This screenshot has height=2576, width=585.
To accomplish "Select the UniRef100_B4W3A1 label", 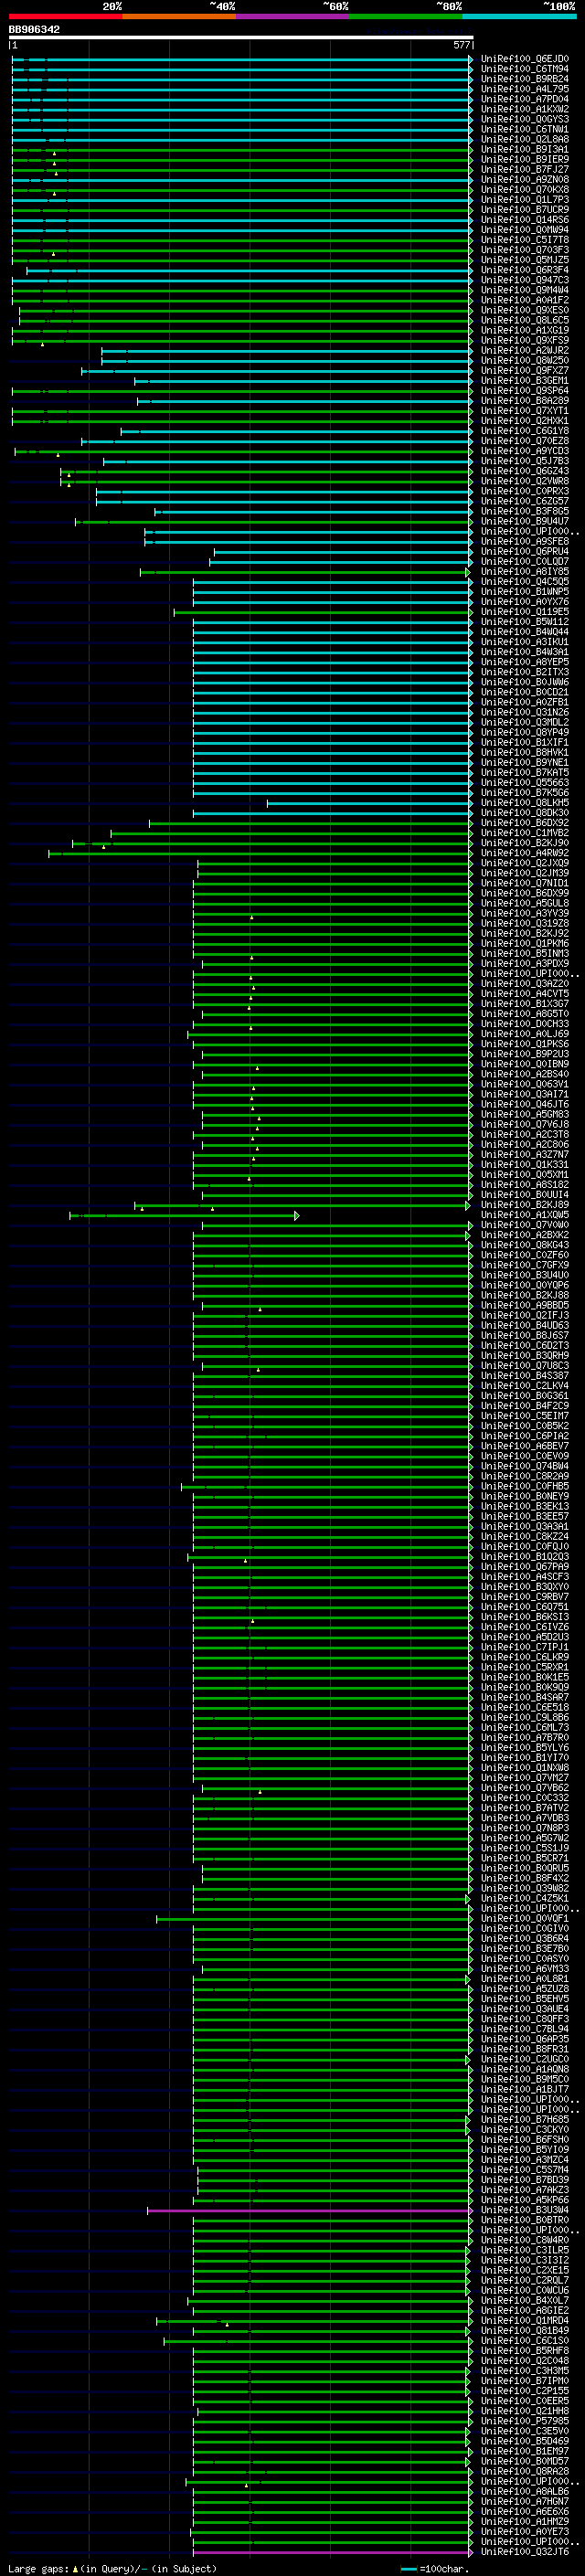I will pyautogui.click(x=525, y=652).
